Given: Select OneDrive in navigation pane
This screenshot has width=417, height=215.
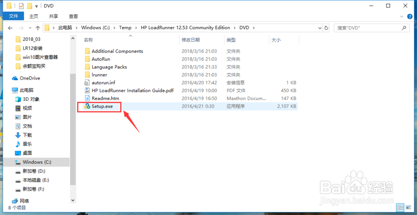Looking at the screenshot, I should click(30, 78).
